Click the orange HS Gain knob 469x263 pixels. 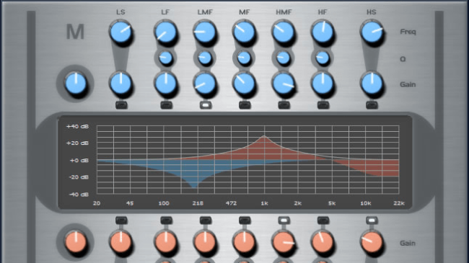pyautogui.click(x=372, y=241)
